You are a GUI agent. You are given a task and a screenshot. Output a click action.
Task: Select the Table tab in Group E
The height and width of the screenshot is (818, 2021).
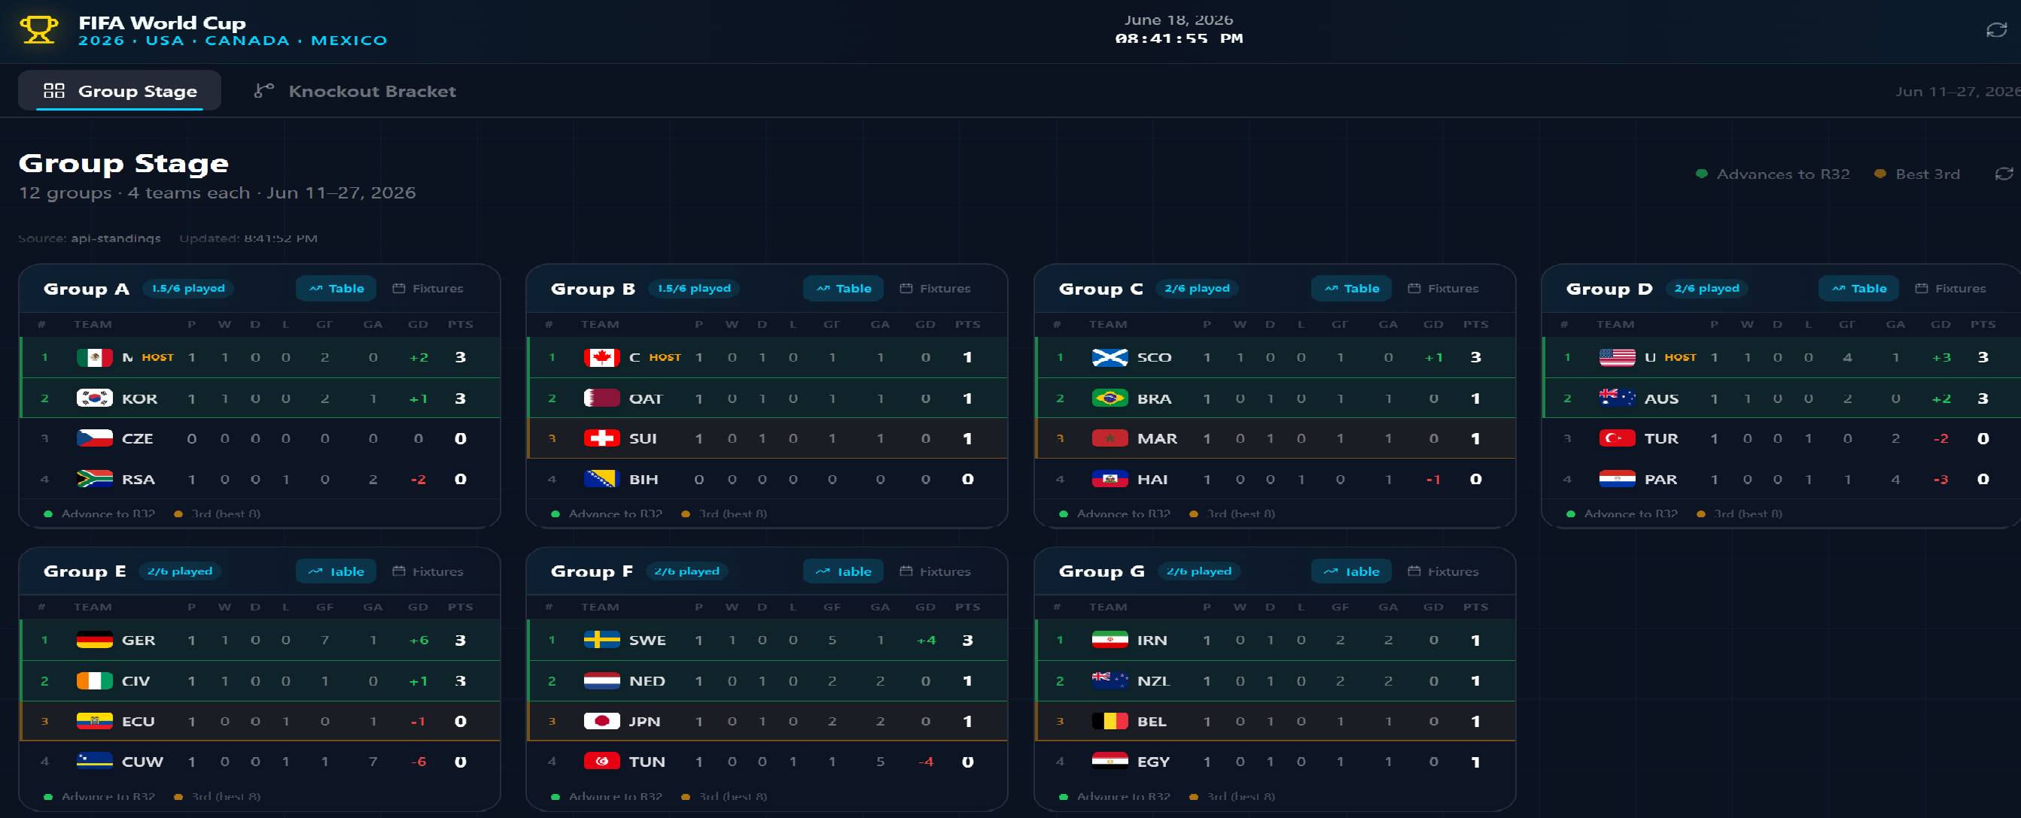coord(336,571)
